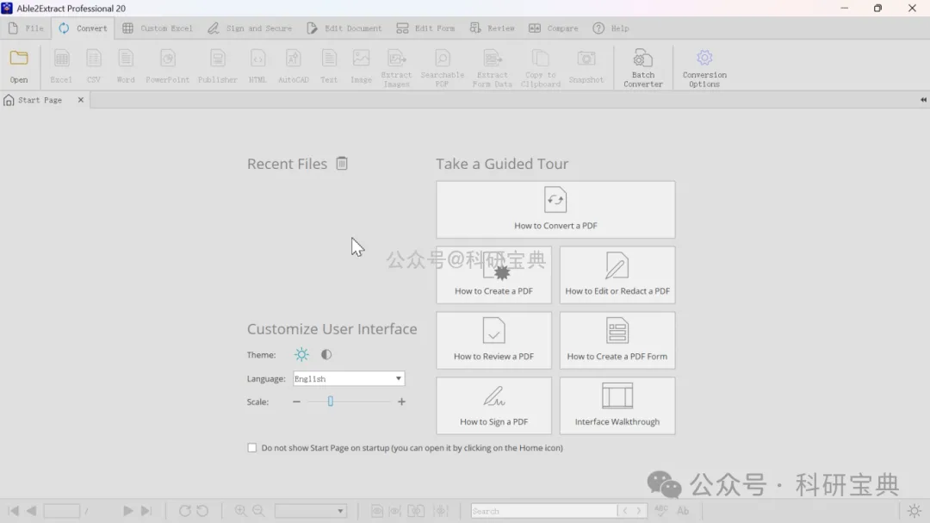The image size is (930, 523).
Task: Select the CSV conversion icon
Action: coord(94,65)
